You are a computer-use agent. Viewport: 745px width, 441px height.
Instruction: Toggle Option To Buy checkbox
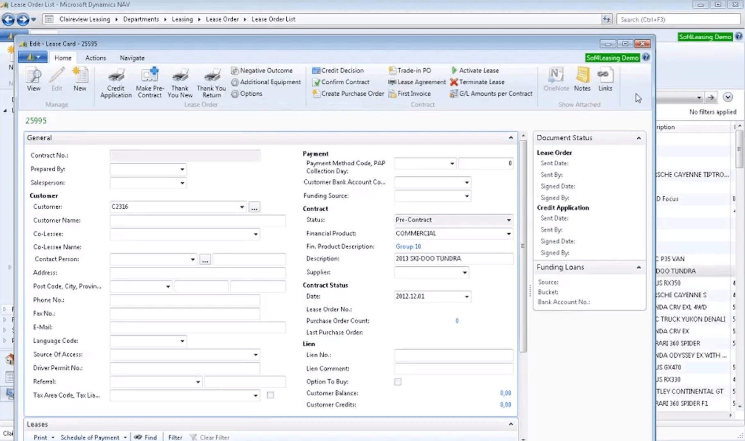398,382
